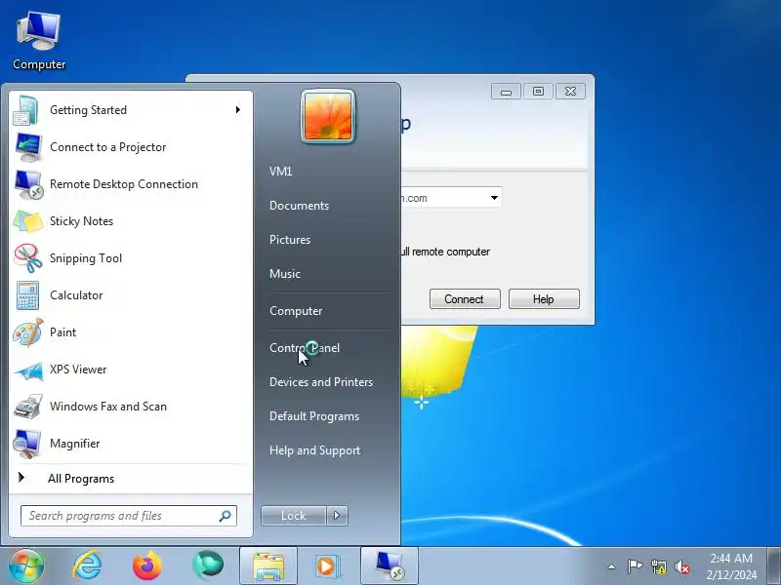Open the Calculator icon
The width and height of the screenshot is (781, 585).
click(28, 295)
